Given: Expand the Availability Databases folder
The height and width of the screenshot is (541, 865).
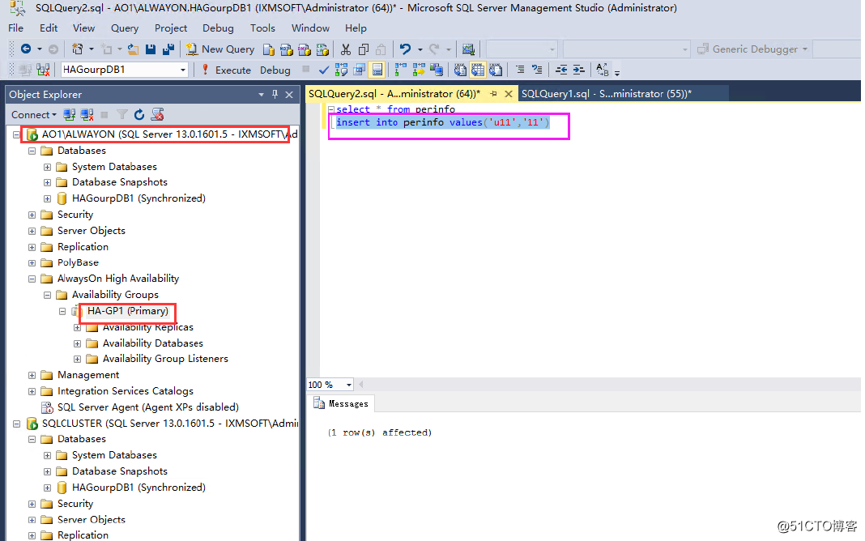Looking at the screenshot, I should pos(77,343).
